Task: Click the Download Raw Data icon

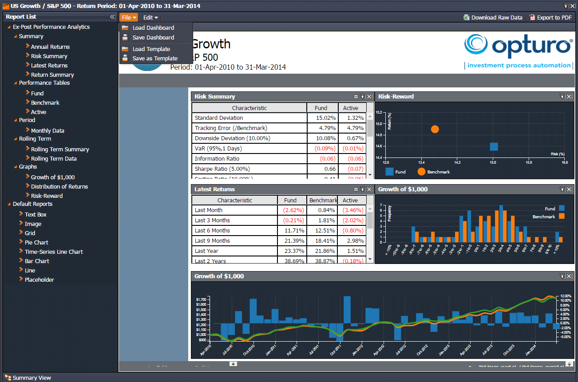Action: tap(466, 18)
